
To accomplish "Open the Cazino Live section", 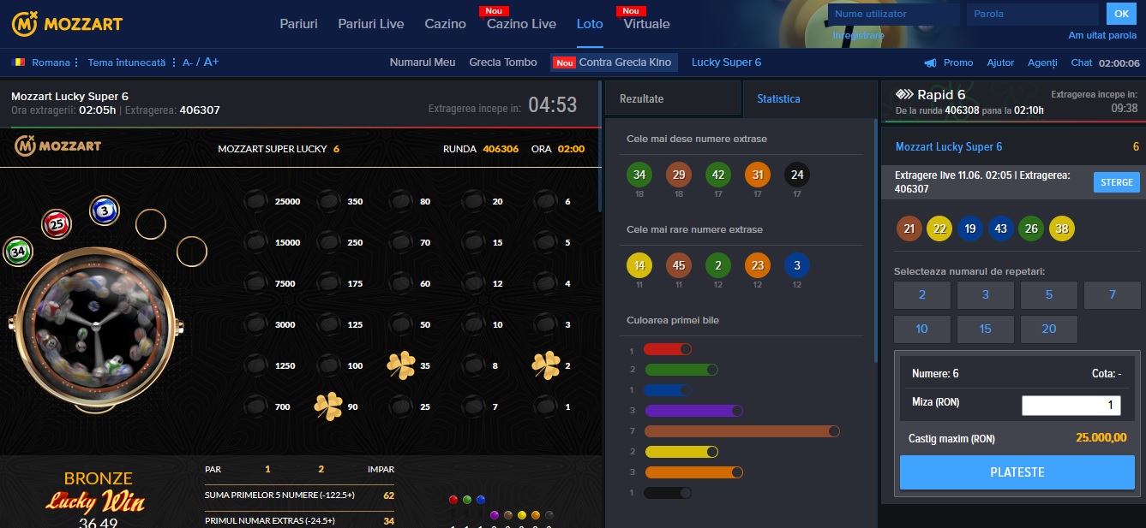I will click(x=521, y=24).
